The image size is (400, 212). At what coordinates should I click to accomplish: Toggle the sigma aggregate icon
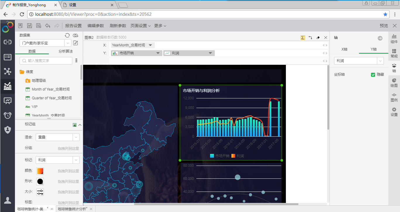pyautogui.click(x=303, y=38)
